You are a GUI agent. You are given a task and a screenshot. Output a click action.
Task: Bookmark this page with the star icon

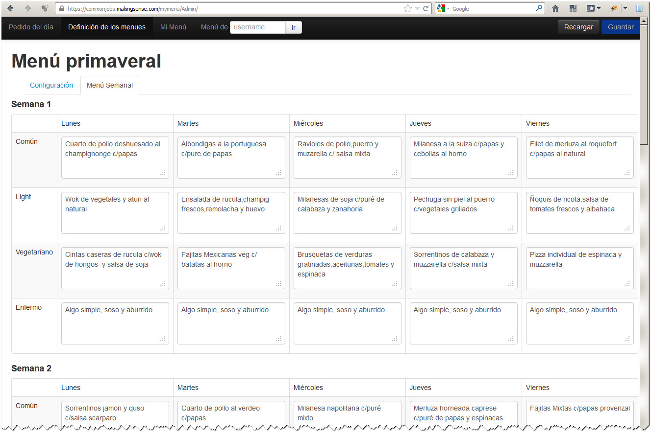point(408,8)
